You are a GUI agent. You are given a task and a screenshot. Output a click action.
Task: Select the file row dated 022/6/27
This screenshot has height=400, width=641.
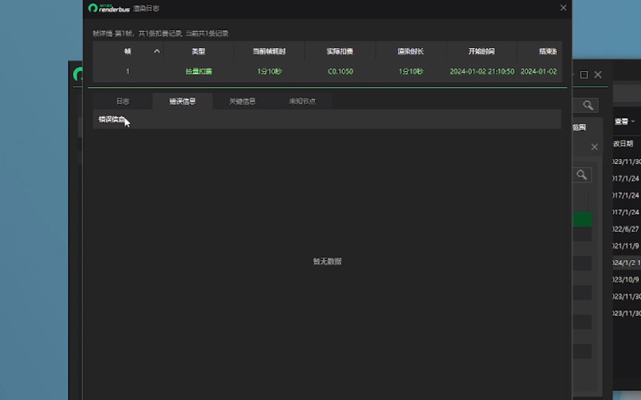point(626,229)
